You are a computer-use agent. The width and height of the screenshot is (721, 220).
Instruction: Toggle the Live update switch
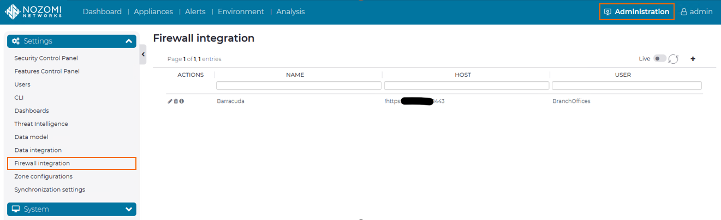660,59
